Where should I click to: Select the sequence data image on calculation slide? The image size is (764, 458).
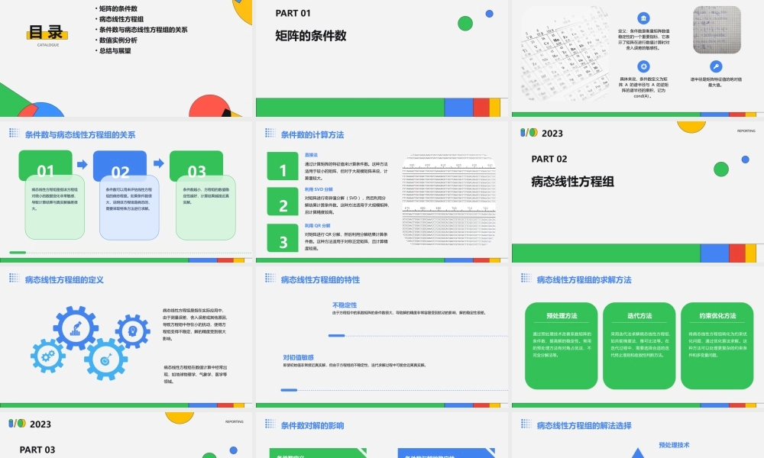448,199
